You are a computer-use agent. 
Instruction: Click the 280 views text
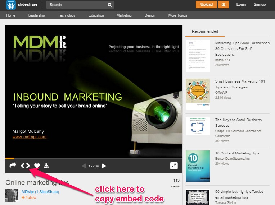(x=222, y=65)
